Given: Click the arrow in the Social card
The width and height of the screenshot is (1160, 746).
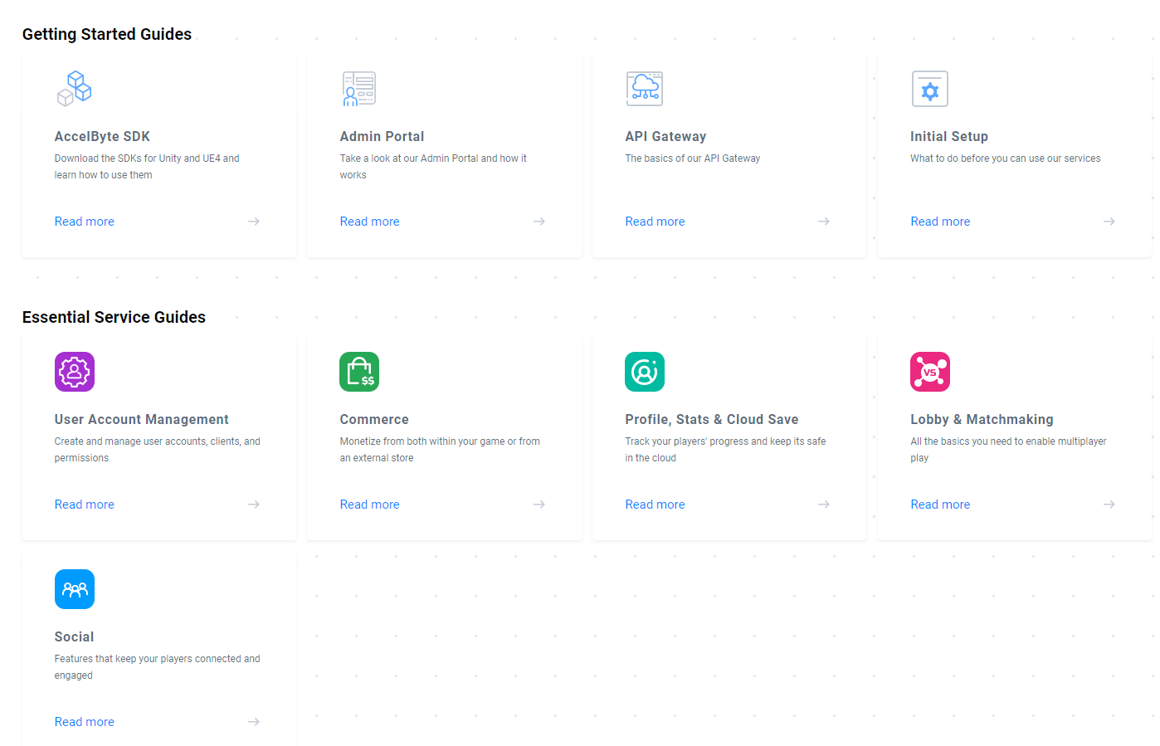Looking at the screenshot, I should click(254, 722).
